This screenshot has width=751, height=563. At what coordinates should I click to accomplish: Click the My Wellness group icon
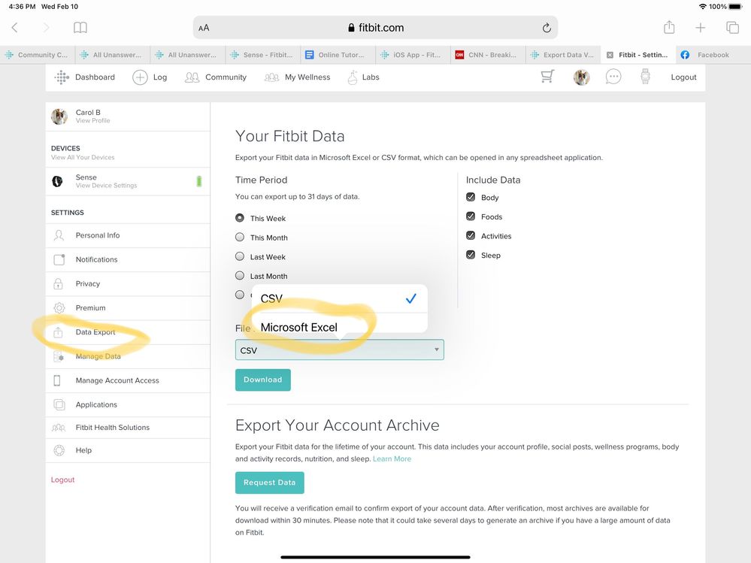coord(271,77)
